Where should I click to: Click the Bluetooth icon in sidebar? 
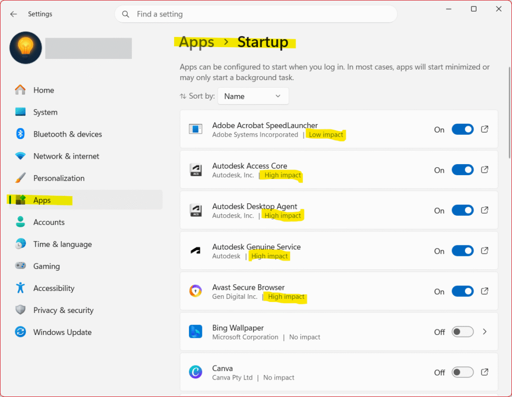tap(20, 134)
